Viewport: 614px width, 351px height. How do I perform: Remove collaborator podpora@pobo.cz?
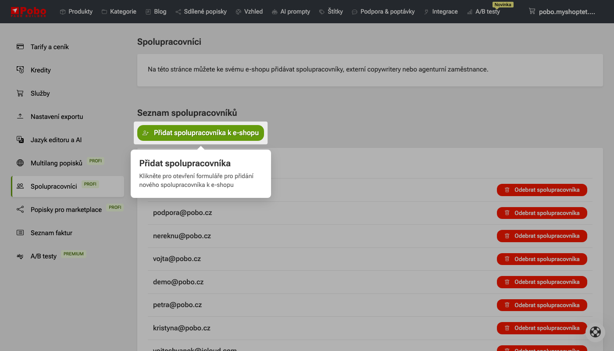[x=542, y=213]
